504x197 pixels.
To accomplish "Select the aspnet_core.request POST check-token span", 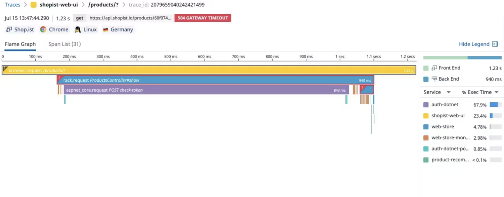I will tap(206, 90).
